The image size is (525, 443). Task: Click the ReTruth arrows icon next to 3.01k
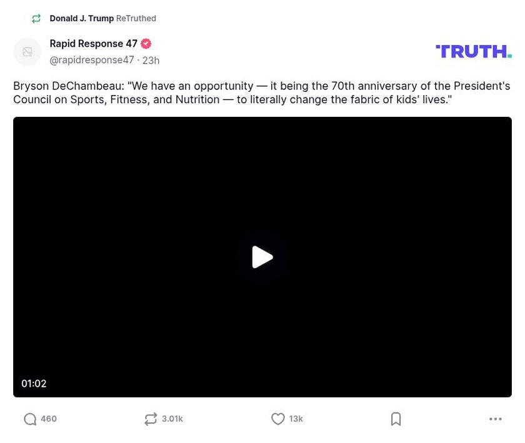(150, 419)
